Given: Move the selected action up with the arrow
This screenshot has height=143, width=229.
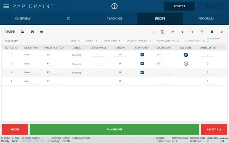Looking at the screenshot, I should [x=173, y=32].
